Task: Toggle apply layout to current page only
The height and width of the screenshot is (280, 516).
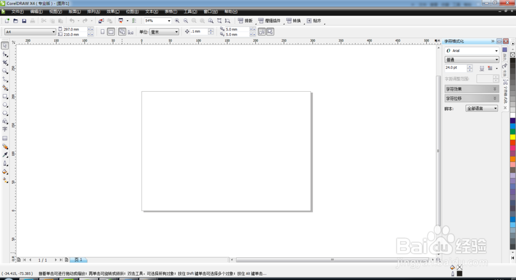Action: click(131, 32)
